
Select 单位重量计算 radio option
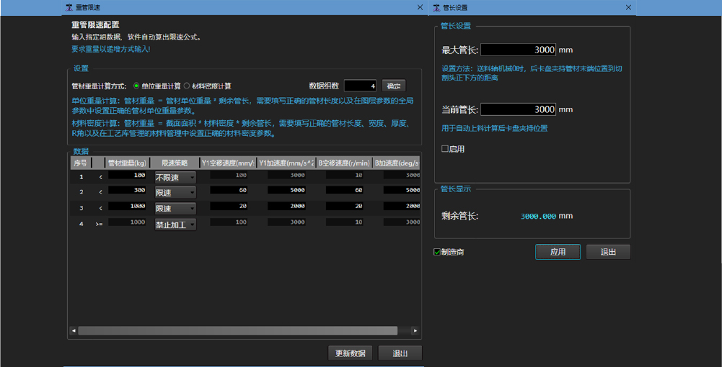137,86
